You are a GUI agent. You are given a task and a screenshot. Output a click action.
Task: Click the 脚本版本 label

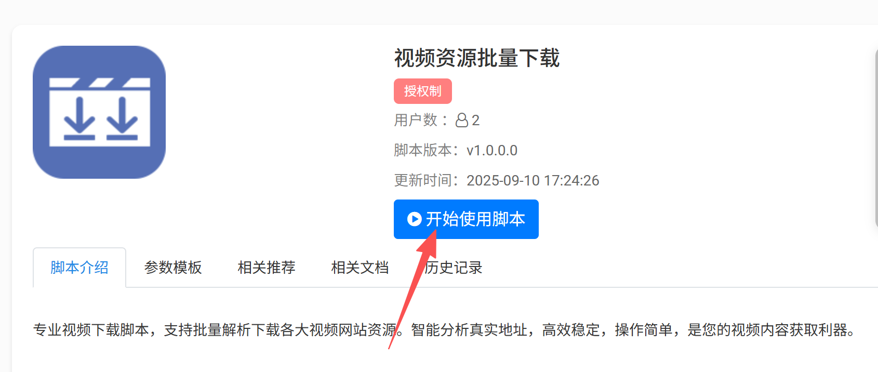(423, 151)
